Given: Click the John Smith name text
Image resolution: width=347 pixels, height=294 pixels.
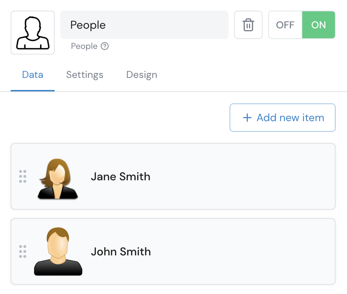Looking at the screenshot, I should tap(121, 251).
